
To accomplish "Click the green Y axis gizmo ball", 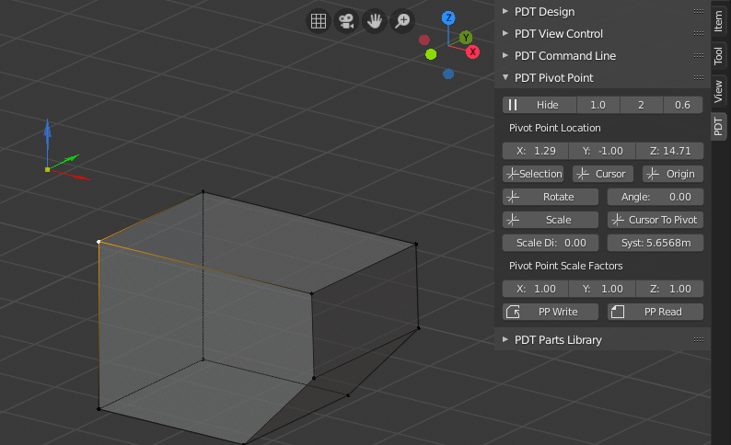I will click(466, 38).
